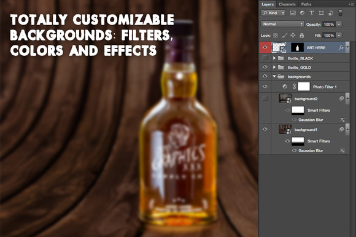Open the Layers panel flyout menu
The image size is (356, 237).
click(351, 4)
